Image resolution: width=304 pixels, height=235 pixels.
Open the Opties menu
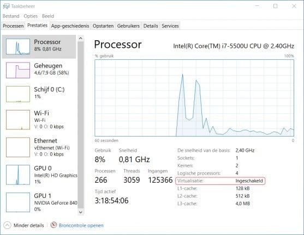pyautogui.click(x=31, y=16)
